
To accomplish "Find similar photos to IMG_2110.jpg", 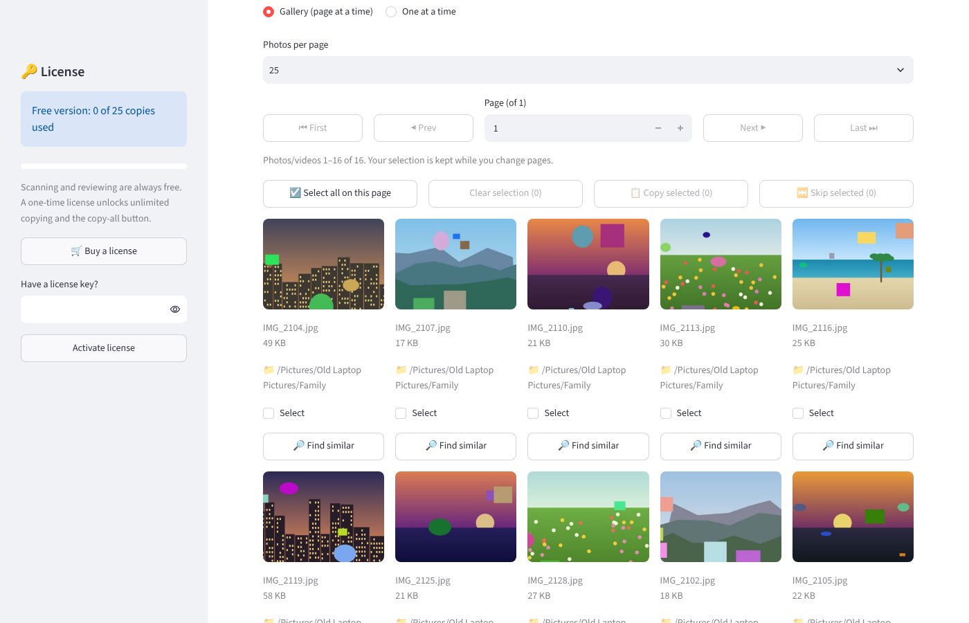I will pyautogui.click(x=588, y=446).
